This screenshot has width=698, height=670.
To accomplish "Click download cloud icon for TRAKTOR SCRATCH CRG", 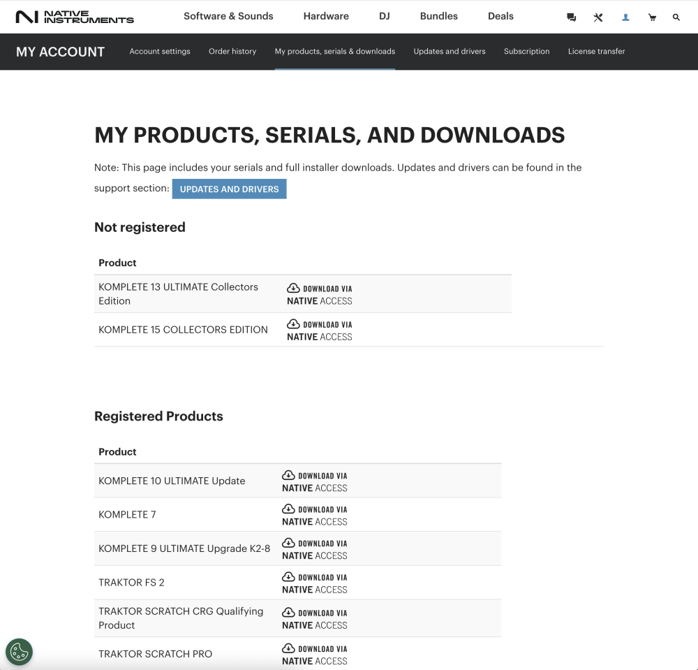I will [x=288, y=612].
